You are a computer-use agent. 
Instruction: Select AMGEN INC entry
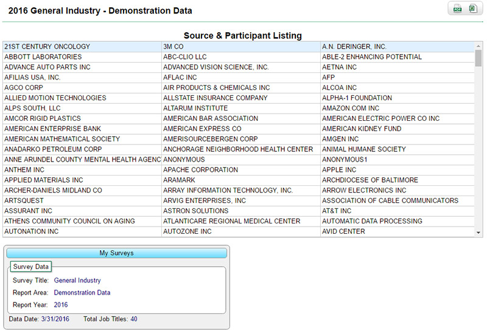[x=398, y=139]
